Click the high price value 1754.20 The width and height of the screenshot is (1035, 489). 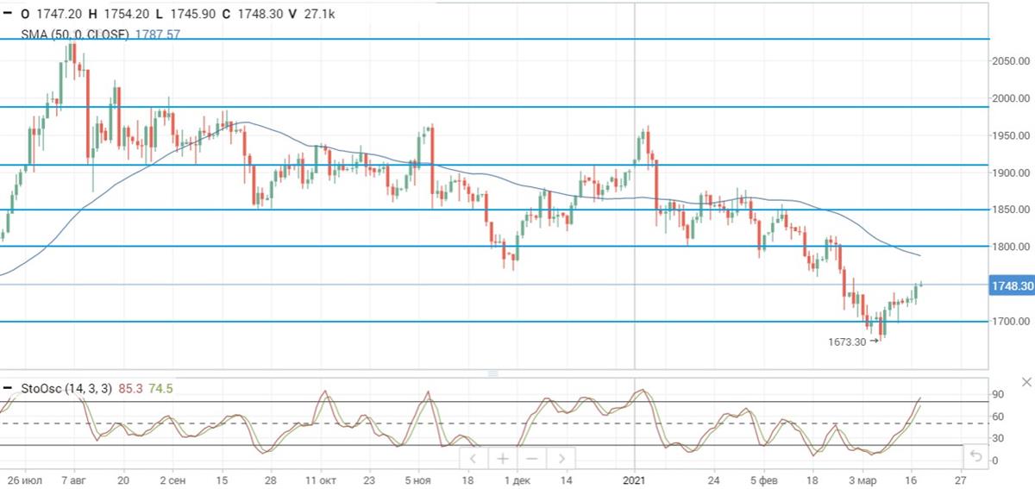(x=127, y=15)
